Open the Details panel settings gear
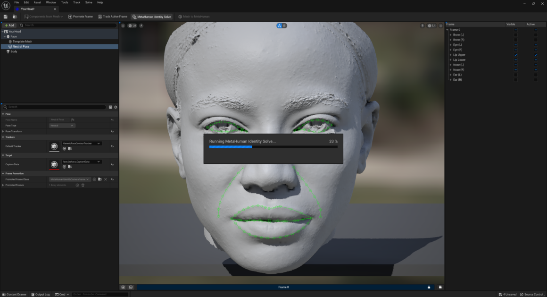Image resolution: width=547 pixels, height=297 pixels. pos(116,107)
